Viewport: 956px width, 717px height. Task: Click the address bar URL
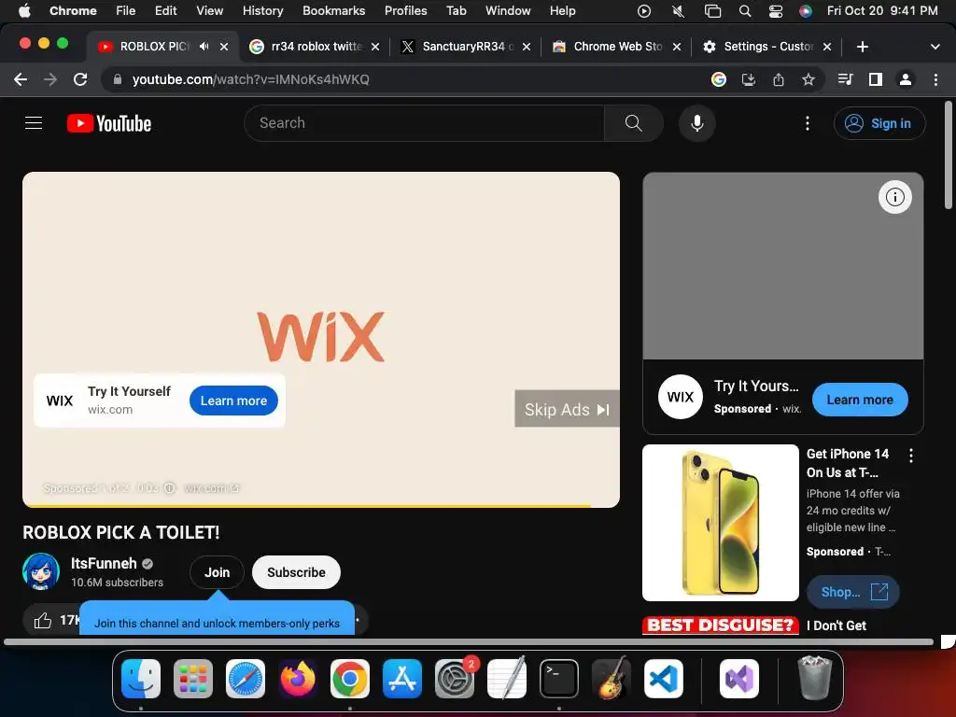coord(250,79)
